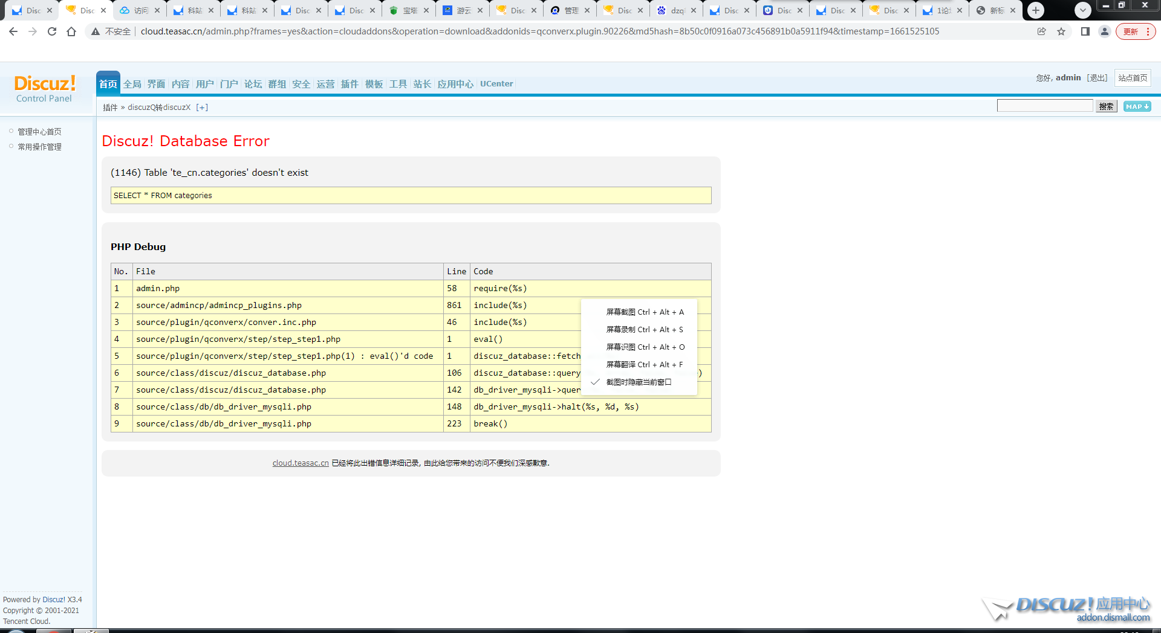Reload the page with refresh icon

coord(52,31)
